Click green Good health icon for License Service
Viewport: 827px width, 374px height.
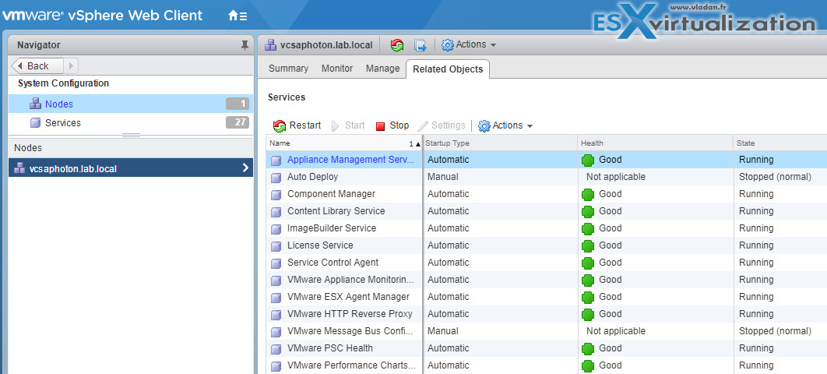(x=588, y=245)
